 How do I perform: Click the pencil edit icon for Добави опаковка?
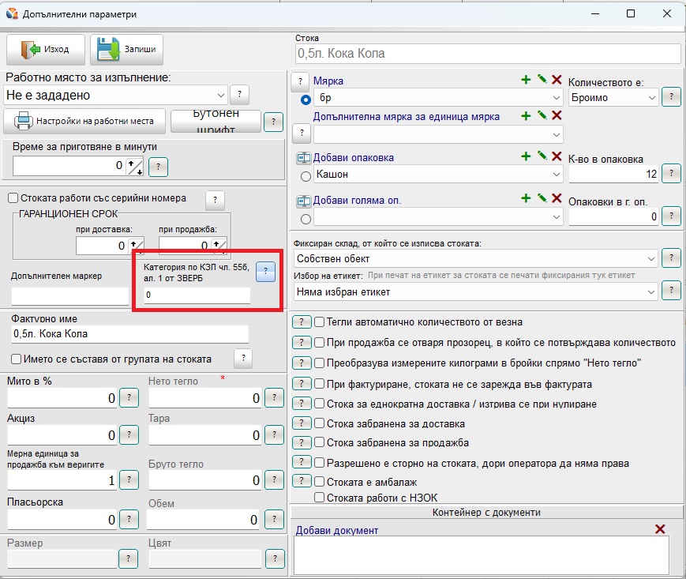coord(542,156)
